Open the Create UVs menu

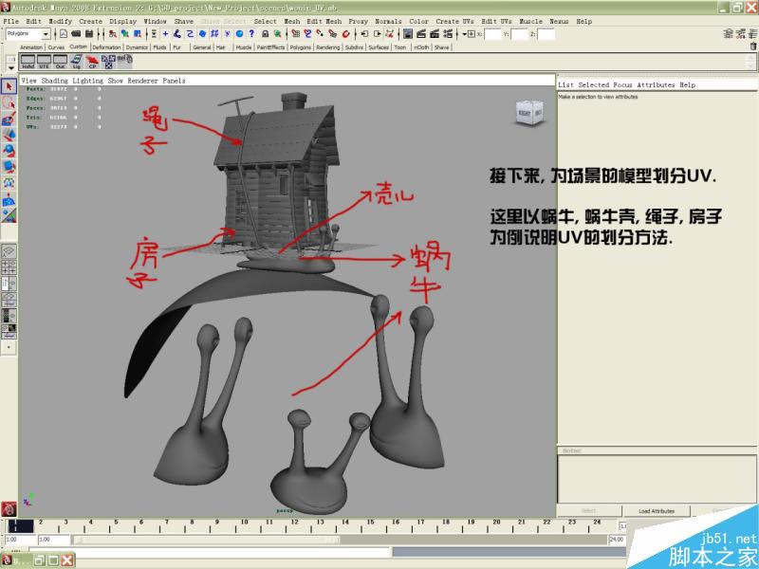pos(454,21)
